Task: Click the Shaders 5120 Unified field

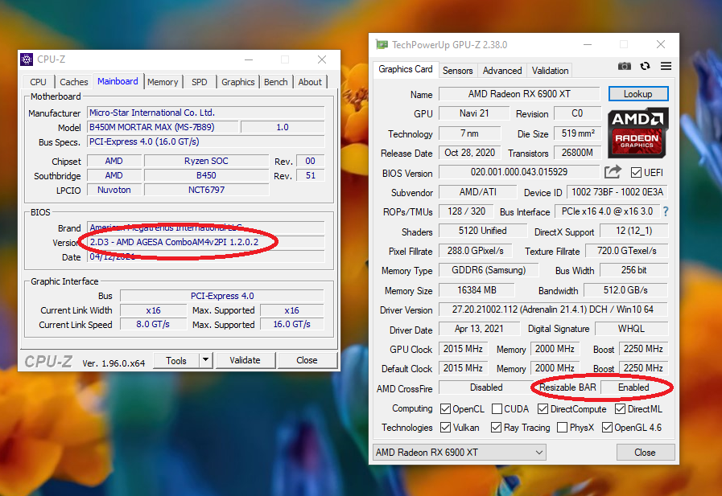Action: coord(483,231)
